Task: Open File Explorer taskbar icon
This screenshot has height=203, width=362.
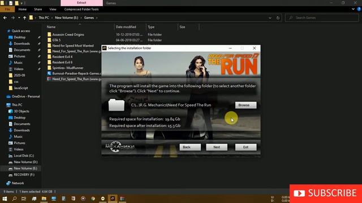Action: (44, 198)
